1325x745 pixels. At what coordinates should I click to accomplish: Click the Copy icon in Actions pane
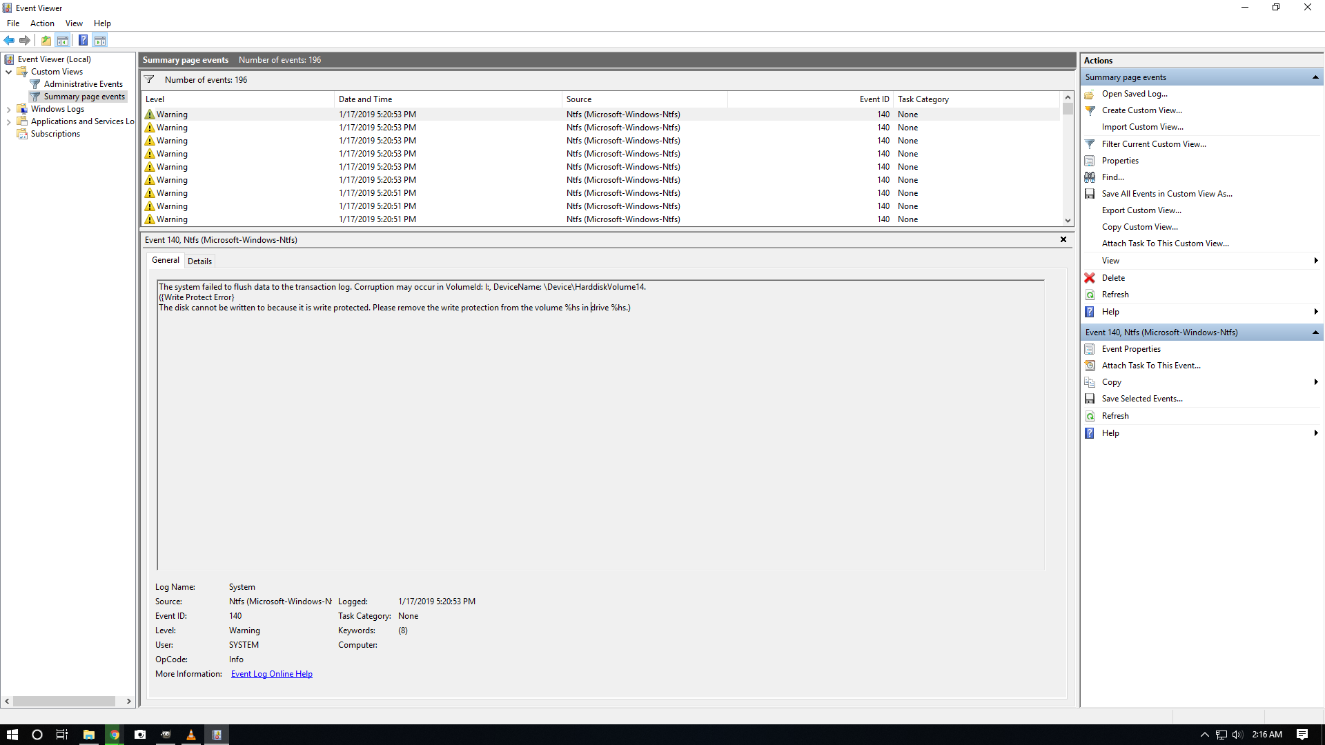(1090, 382)
